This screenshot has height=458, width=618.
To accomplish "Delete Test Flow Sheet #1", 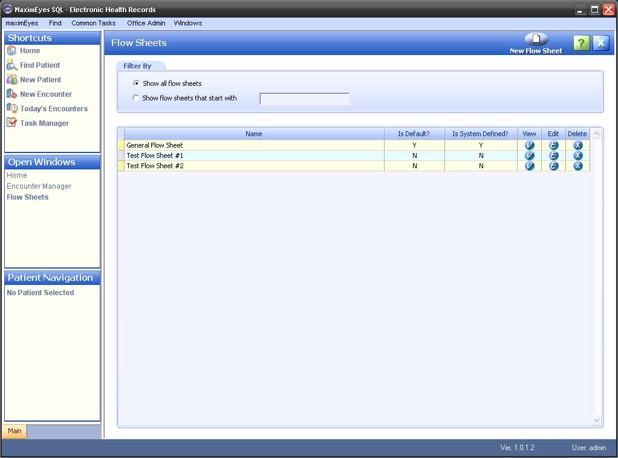I will coord(578,155).
